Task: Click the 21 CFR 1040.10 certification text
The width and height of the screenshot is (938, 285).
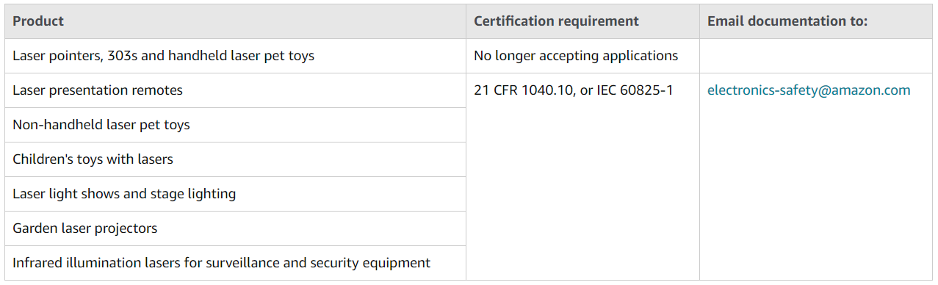Action: [523, 90]
